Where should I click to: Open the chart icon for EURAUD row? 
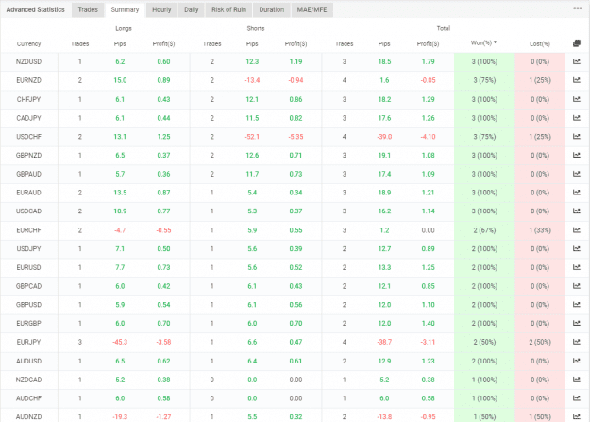577,193
